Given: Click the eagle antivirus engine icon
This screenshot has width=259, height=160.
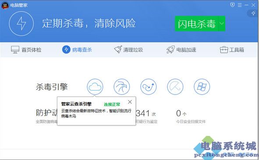Looking at the screenshot, I should 122,87.
